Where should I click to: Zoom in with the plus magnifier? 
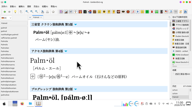(27, 12)
